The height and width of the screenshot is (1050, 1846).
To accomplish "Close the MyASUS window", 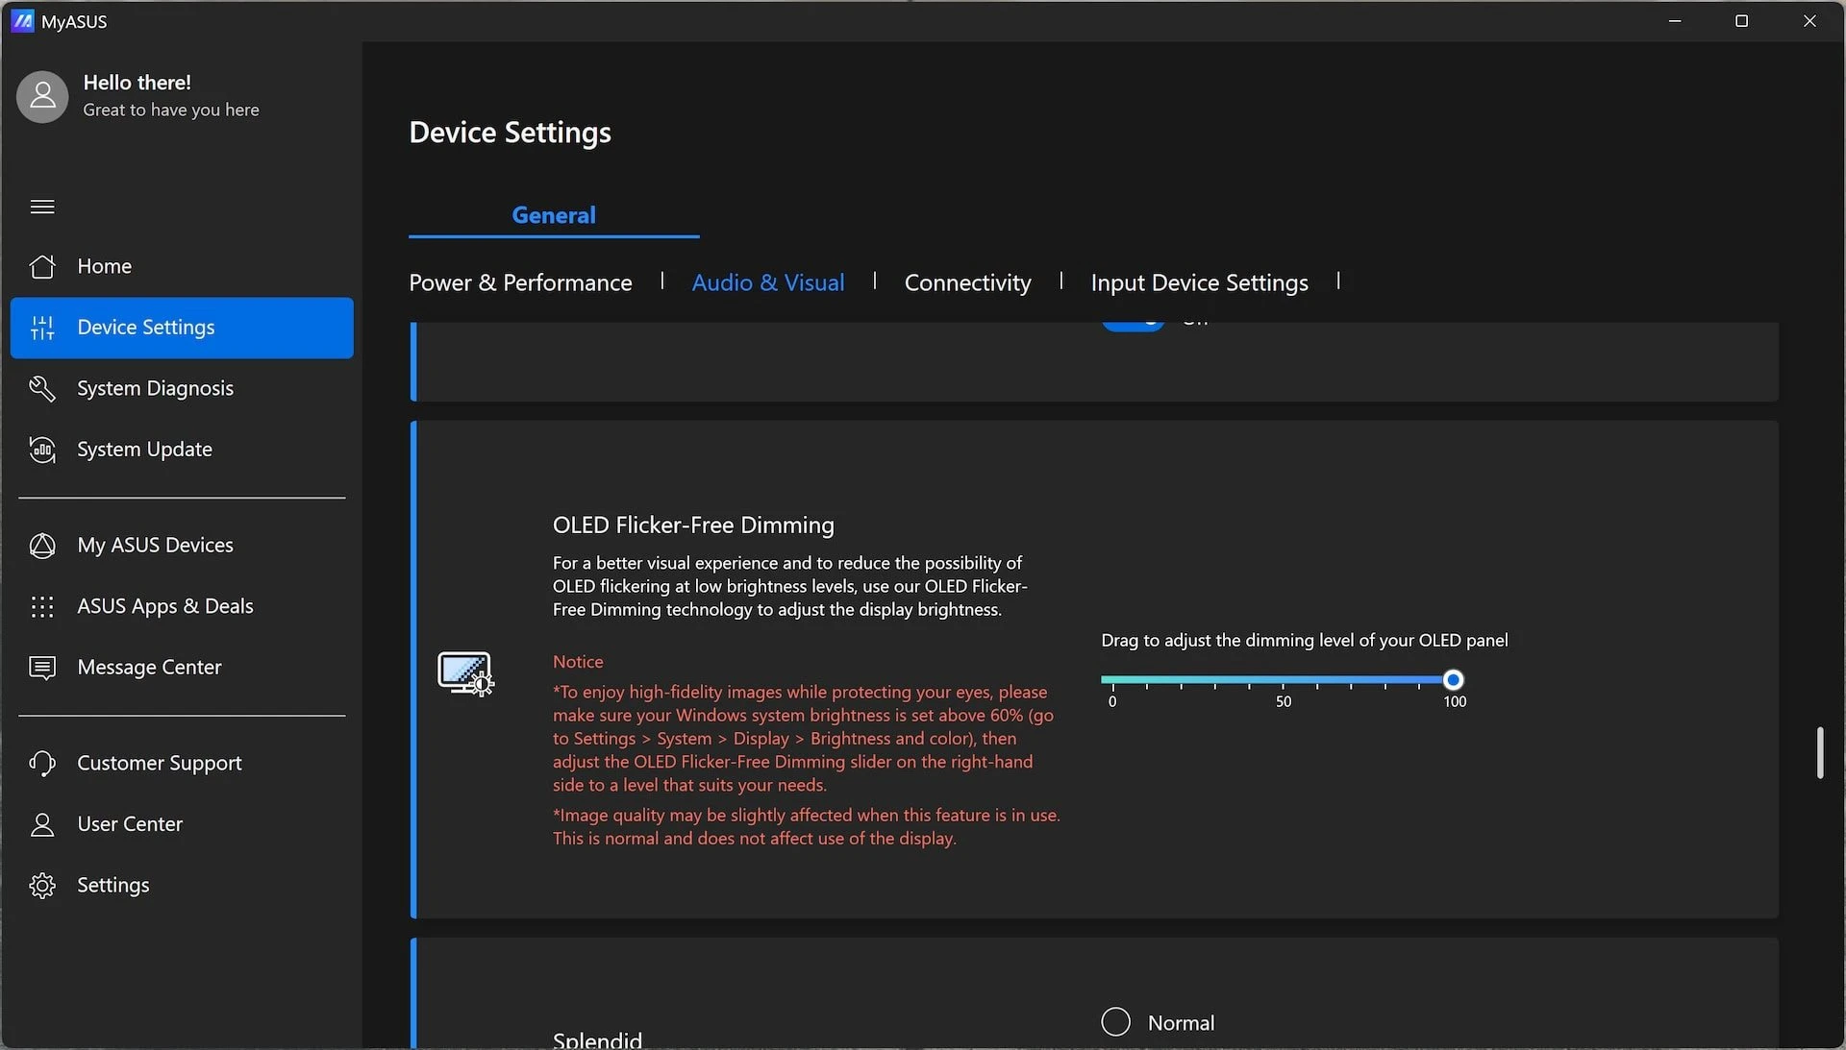I will pos(1809,20).
